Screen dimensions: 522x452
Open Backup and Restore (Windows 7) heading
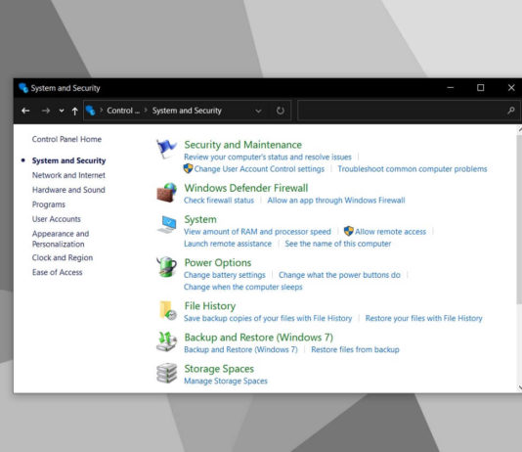click(x=259, y=338)
